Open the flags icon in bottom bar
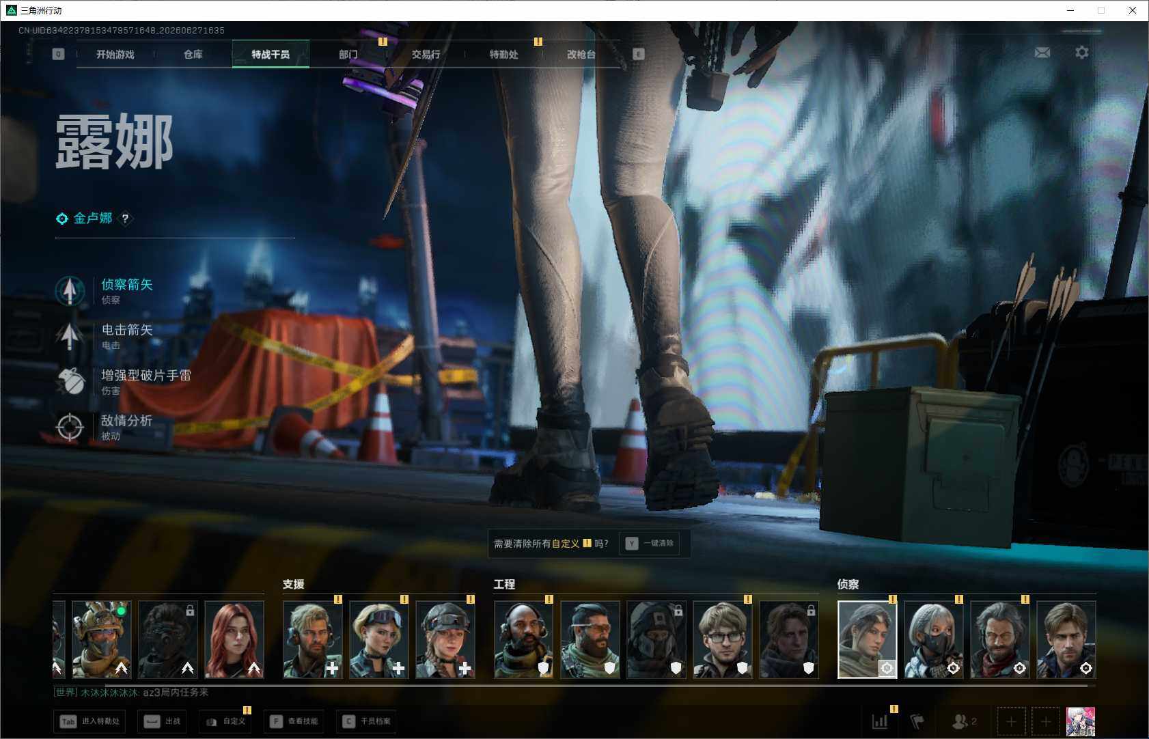This screenshot has width=1149, height=739. (917, 721)
